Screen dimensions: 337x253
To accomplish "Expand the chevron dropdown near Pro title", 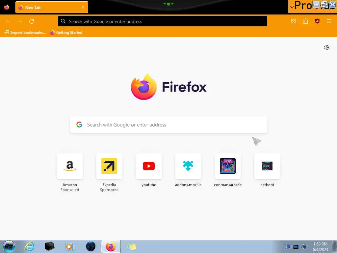I will coord(292,7).
